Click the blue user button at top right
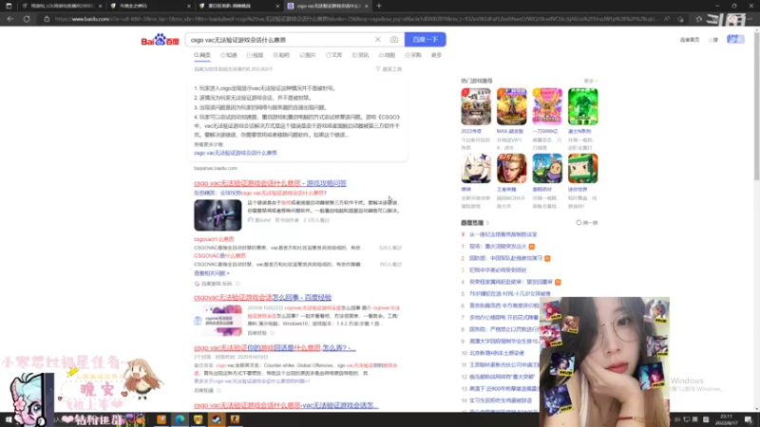The width and height of the screenshot is (760, 427). pyautogui.click(x=735, y=39)
